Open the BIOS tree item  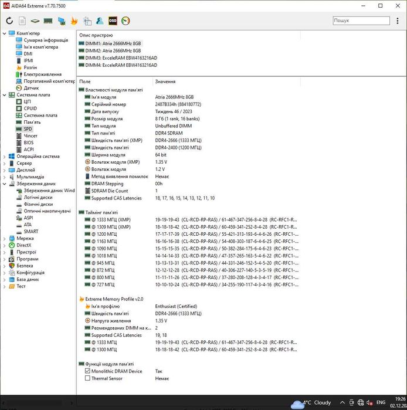[x=29, y=143]
